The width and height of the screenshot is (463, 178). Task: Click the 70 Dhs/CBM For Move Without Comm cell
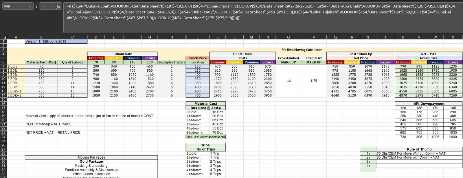(x=419, y=153)
